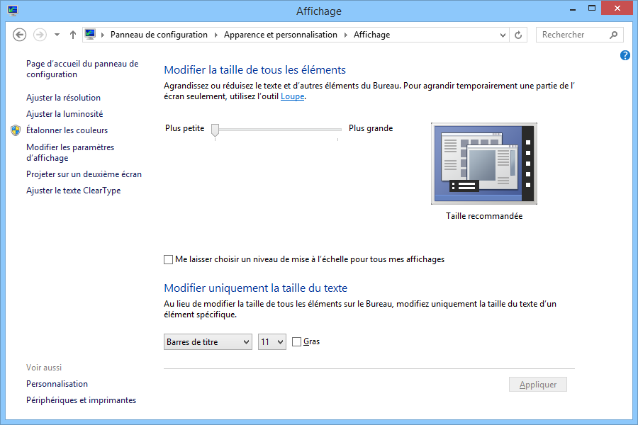Click the Voir aussi label
Image resolution: width=638 pixels, height=425 pixels.
tap(44, 368)
